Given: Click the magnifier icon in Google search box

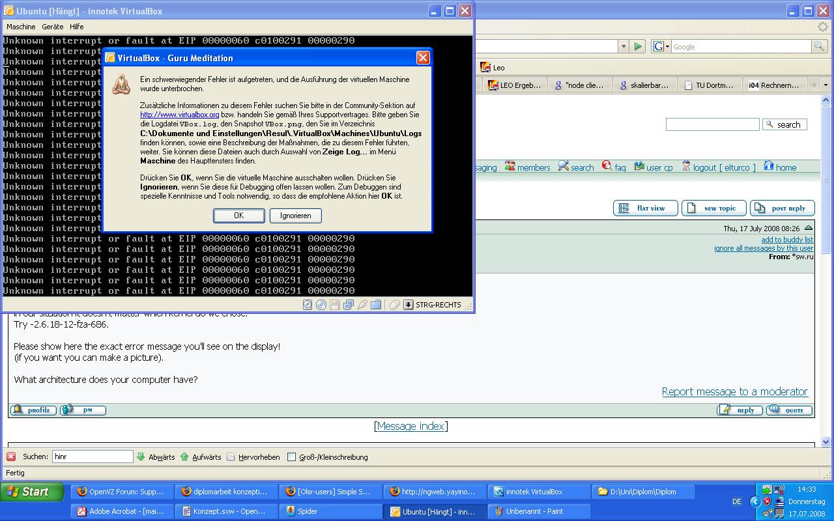Looking at the screenshot, I should point(819,46).
